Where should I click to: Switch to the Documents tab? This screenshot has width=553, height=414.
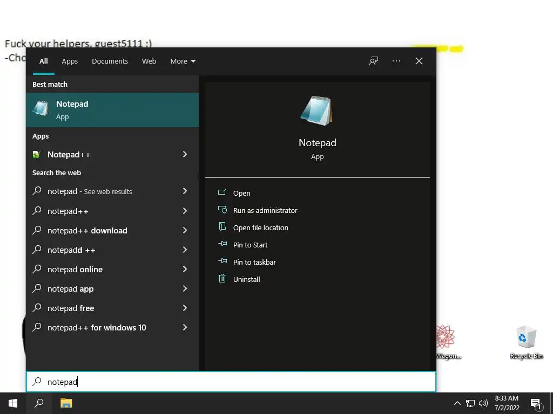110,61
